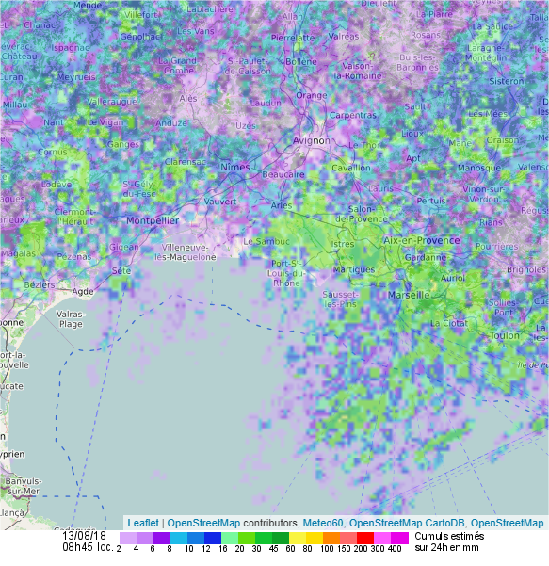Select the dark blue 12 mm legend swatch
The image size is (549, 566).
[213, 538]
